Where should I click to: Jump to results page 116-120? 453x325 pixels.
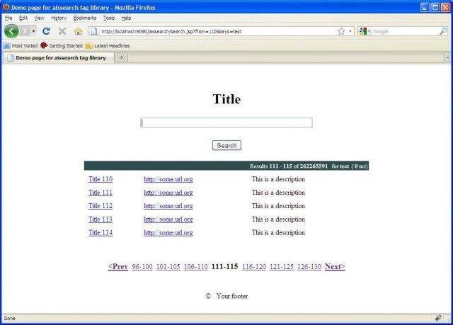pyautogui.click(x=254, y=267)
